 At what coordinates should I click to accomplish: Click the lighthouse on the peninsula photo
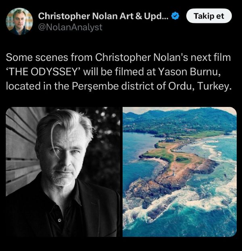click(x=173, y=172)
